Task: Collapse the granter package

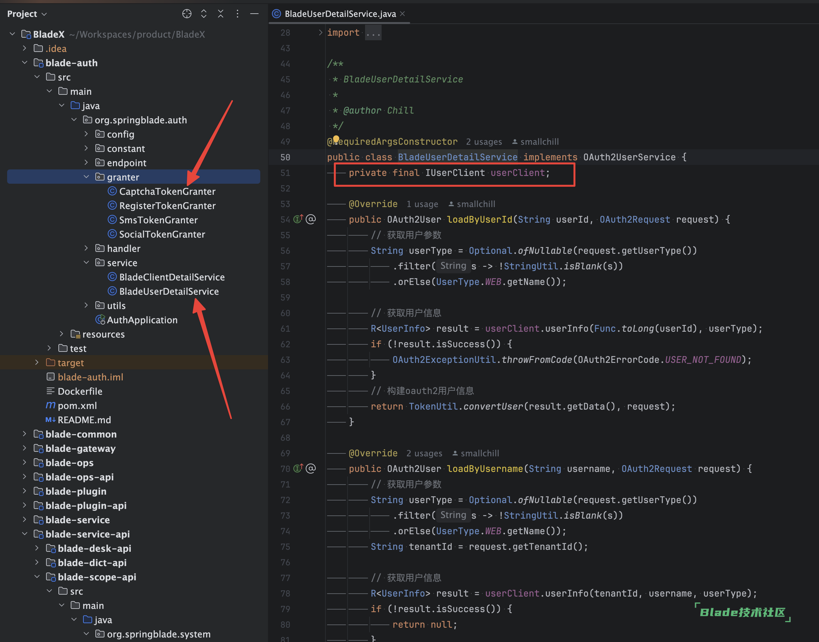Action: [x=86, y=177]
